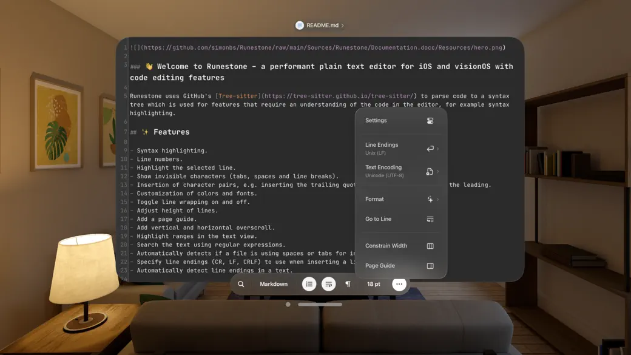
Task: Click the window resize handle below the toolbar
Action: [x=320, y=304]
